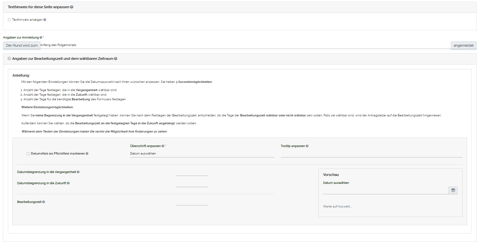Viewport: 479px width, 243px height.
Task: Click help icon beside 'Datumsfeld als Pflichtfeld markieren'
Action: (87, 154)
